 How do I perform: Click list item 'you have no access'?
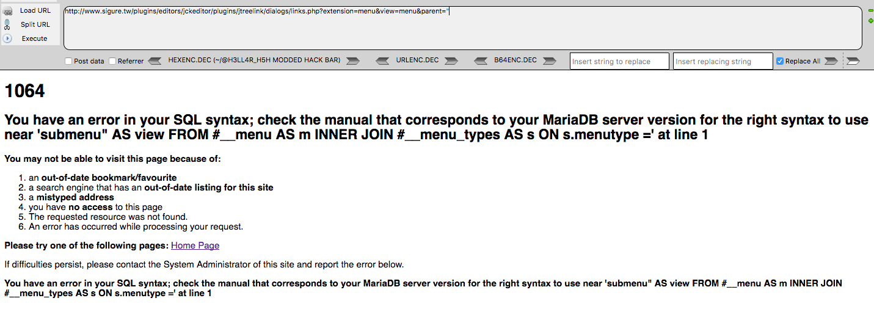[x=95, y=207]
